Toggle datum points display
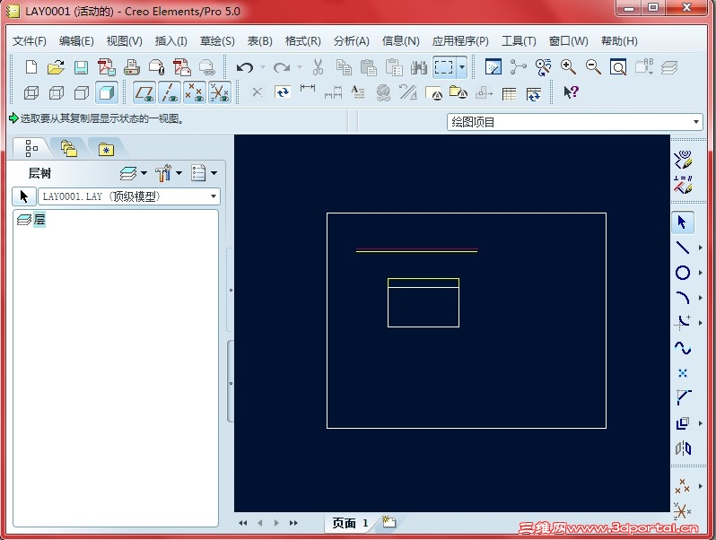The height and width of the screenshot is (540, 716). [x=195, y=92]
